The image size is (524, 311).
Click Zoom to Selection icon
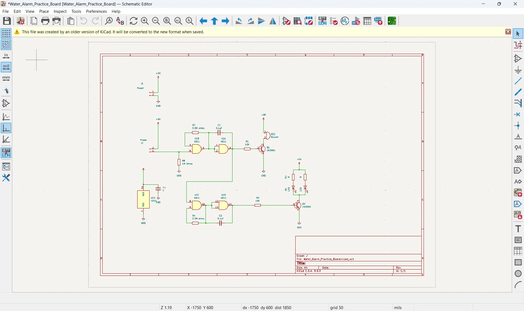pyautogui.click(x=189, y=21)
